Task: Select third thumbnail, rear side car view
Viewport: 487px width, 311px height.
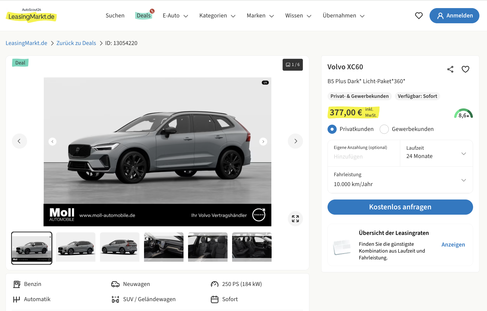Action: coord(120,247)
